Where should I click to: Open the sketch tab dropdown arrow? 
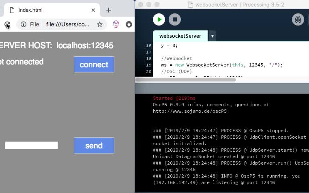tap(212, 36)
